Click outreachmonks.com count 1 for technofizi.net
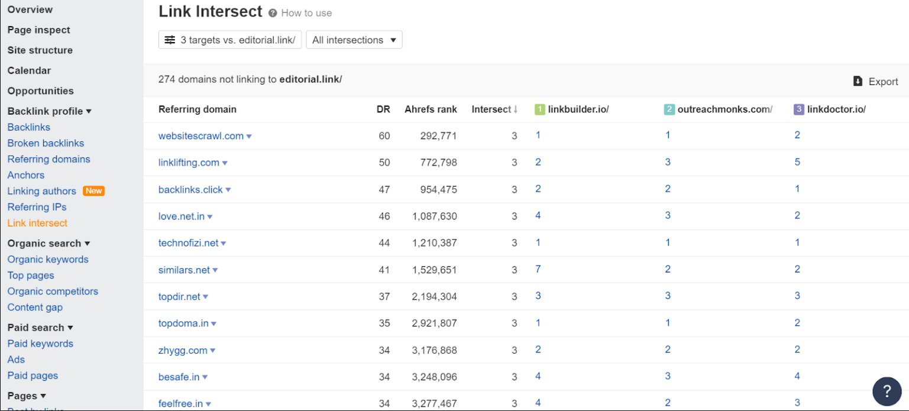 click(x=668, y=242)
